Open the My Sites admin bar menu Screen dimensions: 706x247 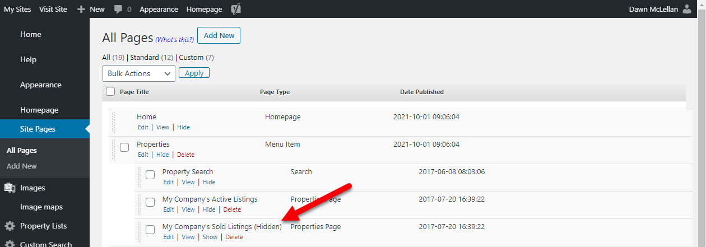click(x=18, y=9)
